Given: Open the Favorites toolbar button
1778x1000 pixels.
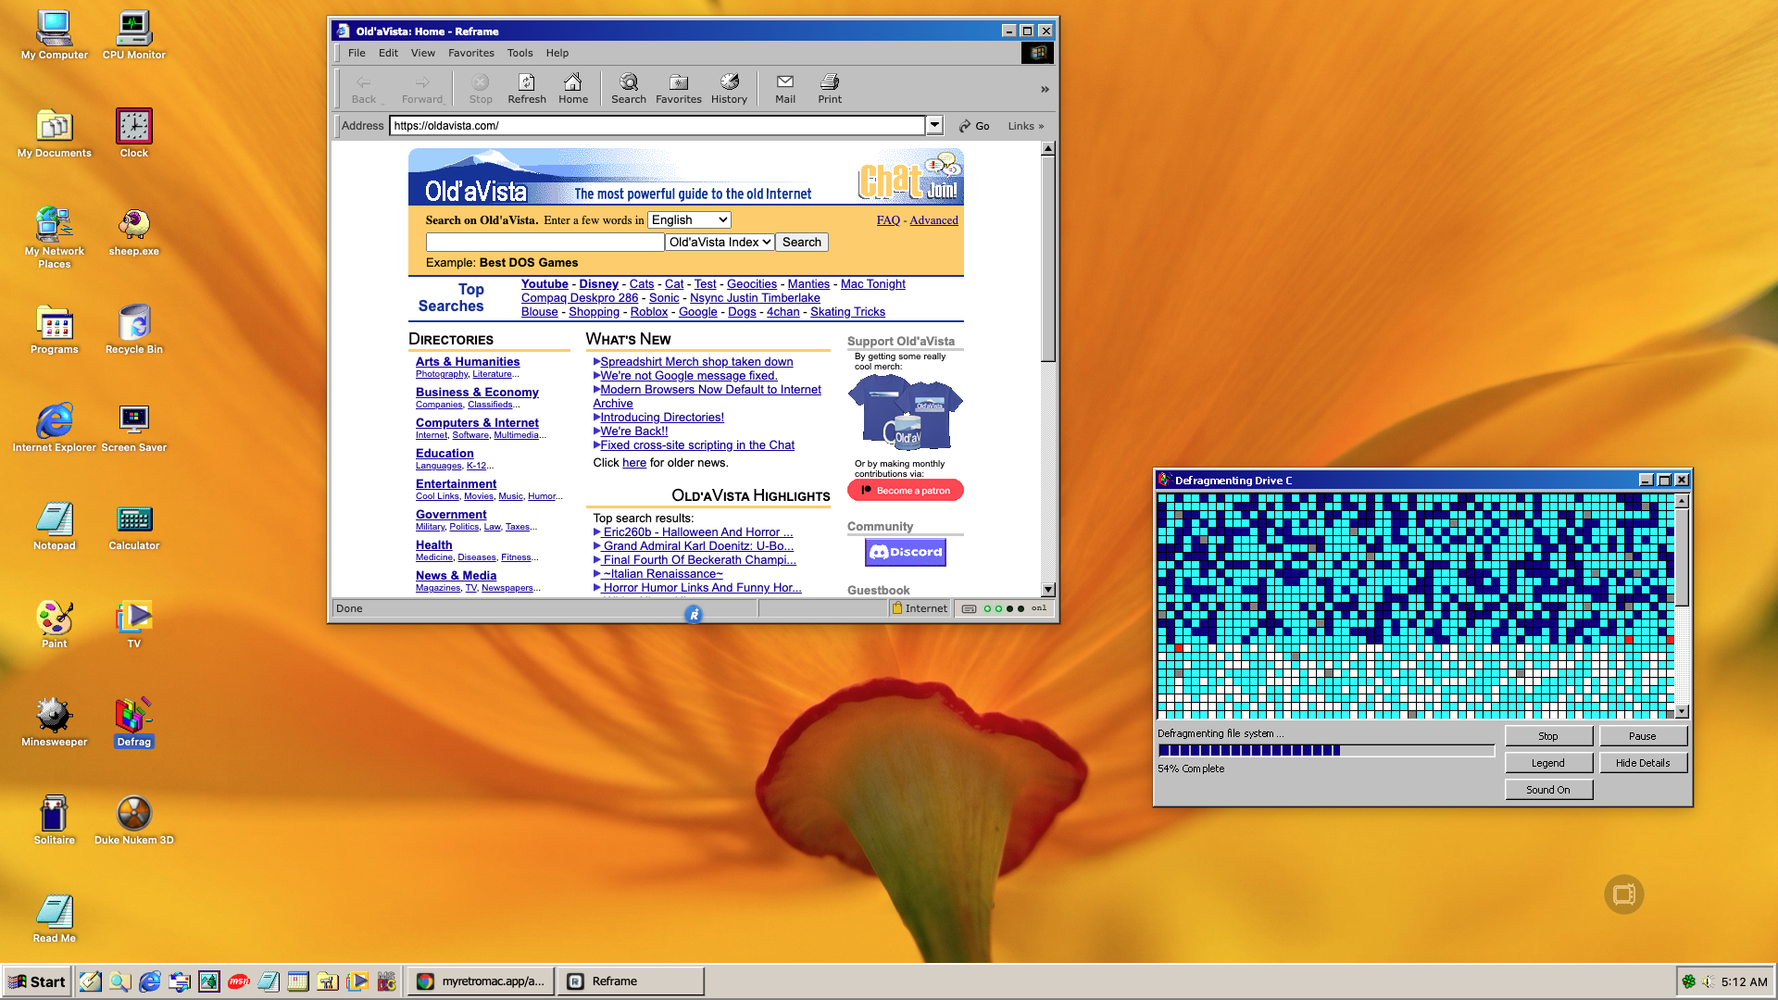Looking at the screenshot, I should click(679, 89).
